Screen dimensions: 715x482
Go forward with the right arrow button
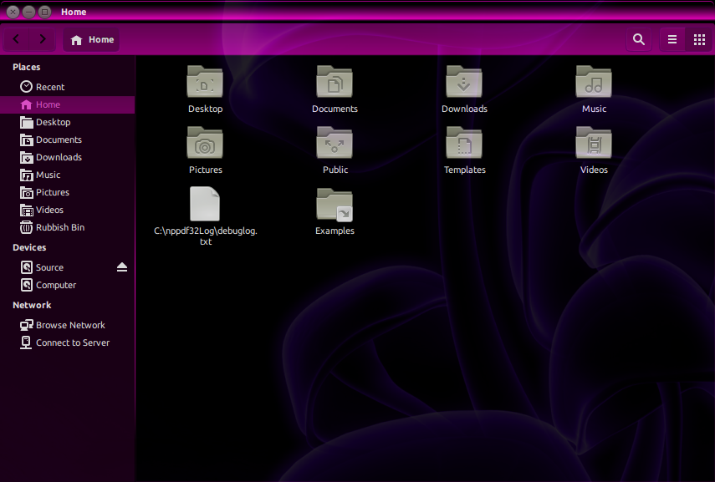pyautogui.click(x=43, y=39)
